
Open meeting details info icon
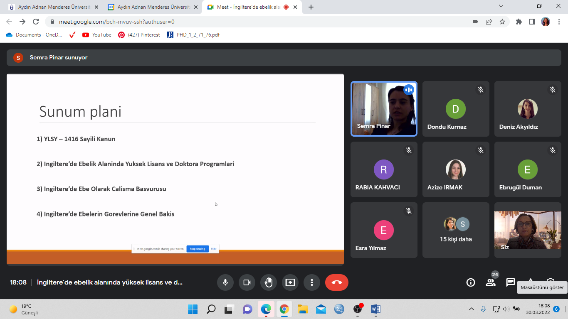471,282
